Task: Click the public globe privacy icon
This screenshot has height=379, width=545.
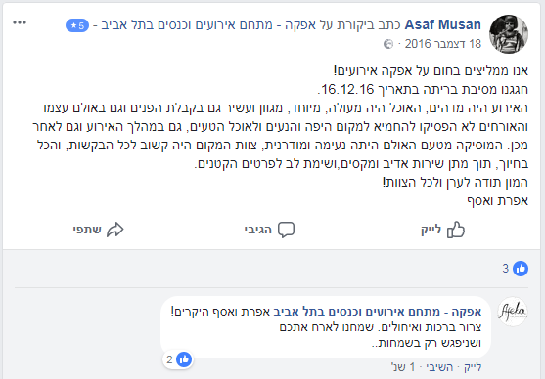Action: pos(388,44)
